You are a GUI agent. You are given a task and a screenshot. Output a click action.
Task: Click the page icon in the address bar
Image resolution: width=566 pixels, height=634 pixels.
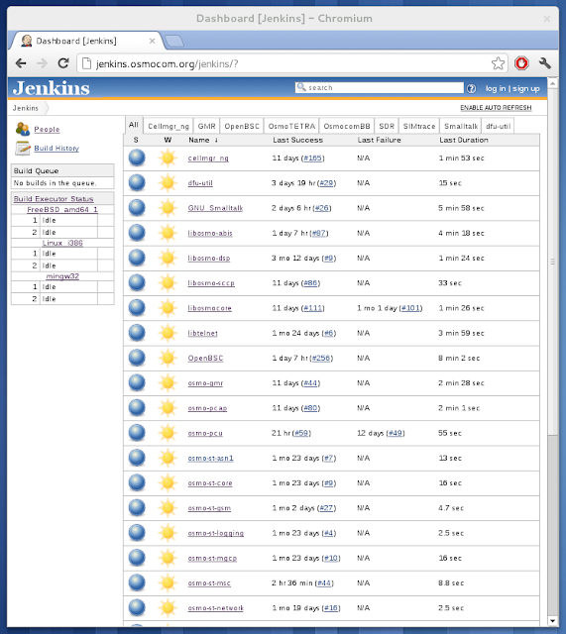pos(86,63)
